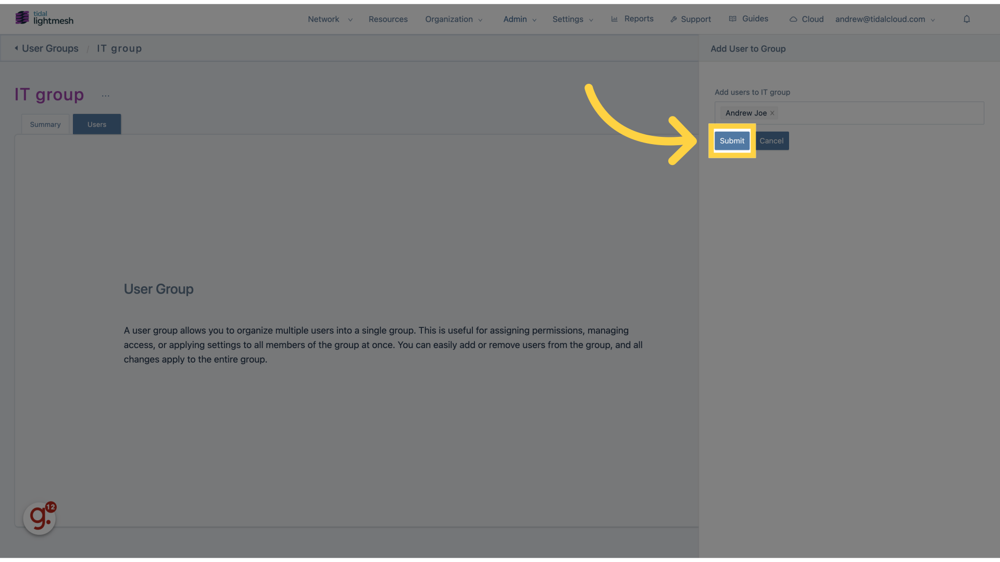Screen dimensions: 1000x562
Task: Open the Support page
Action: click(696, 19)
